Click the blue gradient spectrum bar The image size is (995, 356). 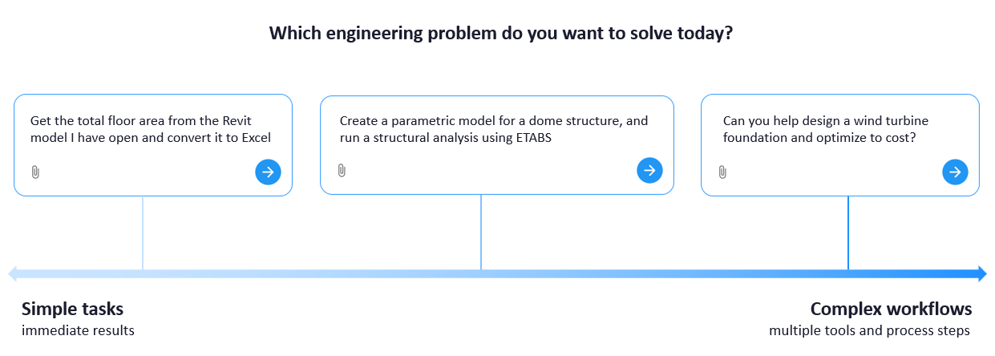(x=497, y=274)
